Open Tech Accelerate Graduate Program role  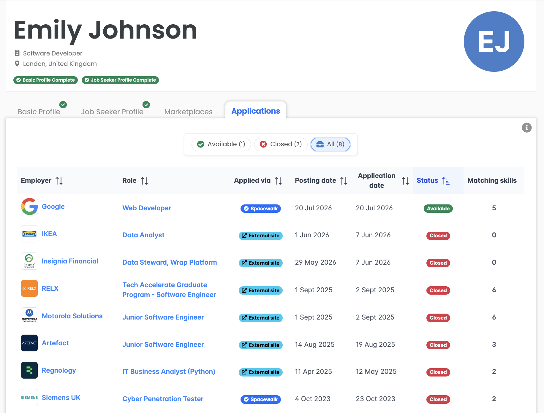(x=169, y=290)
